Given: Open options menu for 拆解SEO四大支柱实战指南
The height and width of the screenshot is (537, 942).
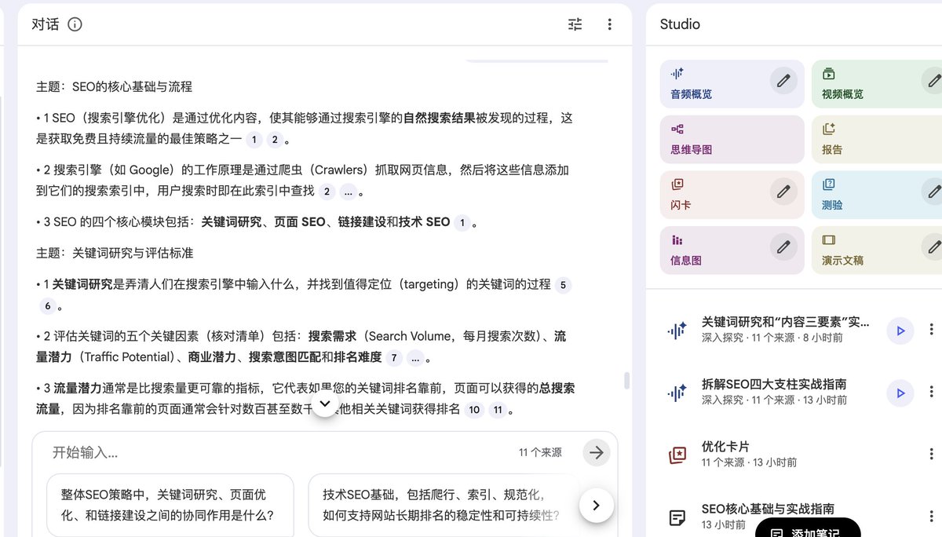Looking at the screenshot, I should coord(931,392).
